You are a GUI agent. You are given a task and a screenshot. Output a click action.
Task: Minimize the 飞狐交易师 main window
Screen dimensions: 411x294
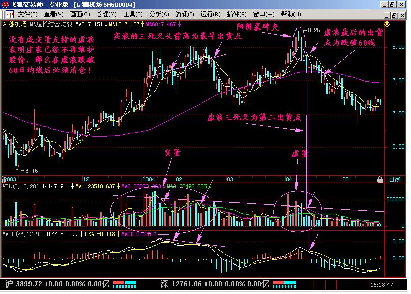point(385,5)
